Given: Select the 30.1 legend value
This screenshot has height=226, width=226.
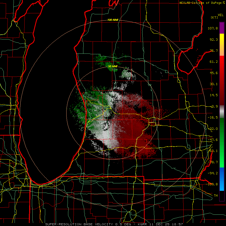Looking at the screenshot, I should click(x=214, y=84).
